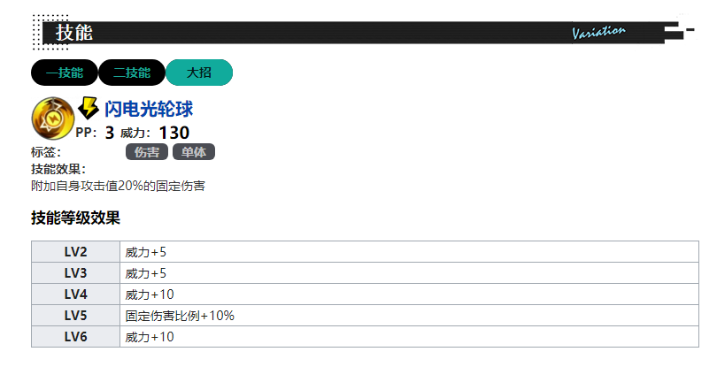Click the 技能 section header title
The image size is (717, 367).
[x=74, y=33]
